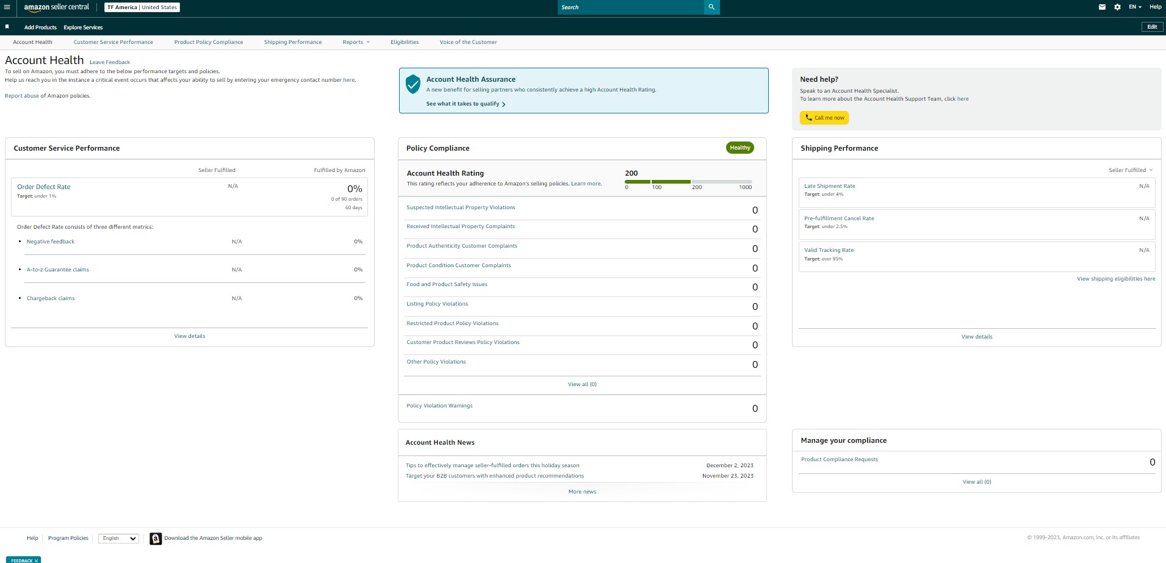Click View all (0) under Manage your compliance
Viewport: 1166px width, 563px height.
tap(977, 482)
